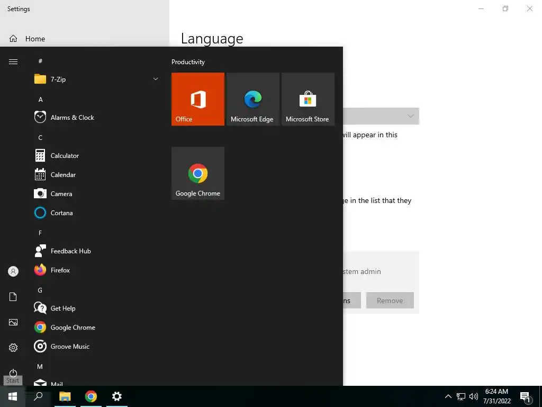This screenshot has height=407, width=542.
Task: Open File Explorer from the taskbar
Action: (65, 396)
